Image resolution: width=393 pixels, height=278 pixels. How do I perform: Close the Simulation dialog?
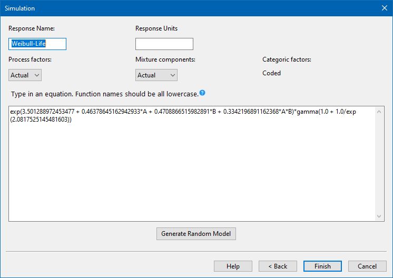tap(385, 8)
